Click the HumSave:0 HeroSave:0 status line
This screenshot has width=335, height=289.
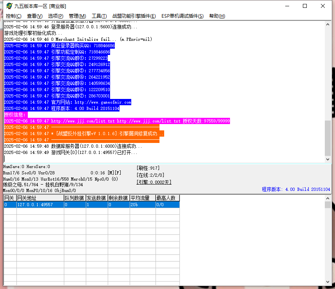[x=27, y=166]
